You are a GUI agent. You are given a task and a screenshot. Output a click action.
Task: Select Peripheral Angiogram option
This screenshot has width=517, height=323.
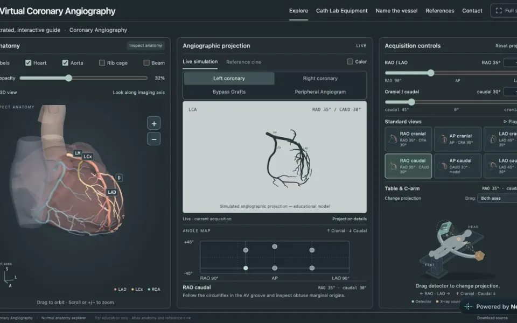point(320,92)
